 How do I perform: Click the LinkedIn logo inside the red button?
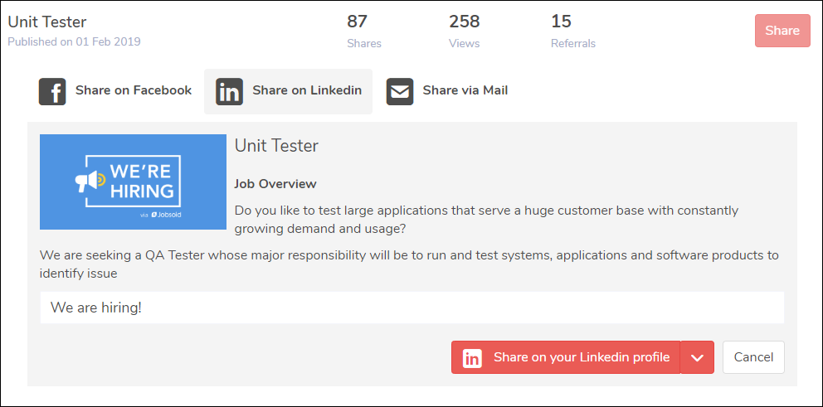[472, 358]
